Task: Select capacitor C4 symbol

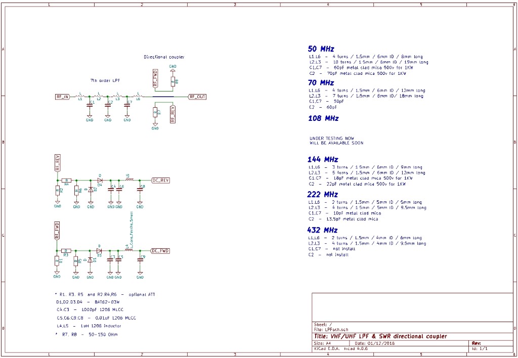Action: coord(111,190)
